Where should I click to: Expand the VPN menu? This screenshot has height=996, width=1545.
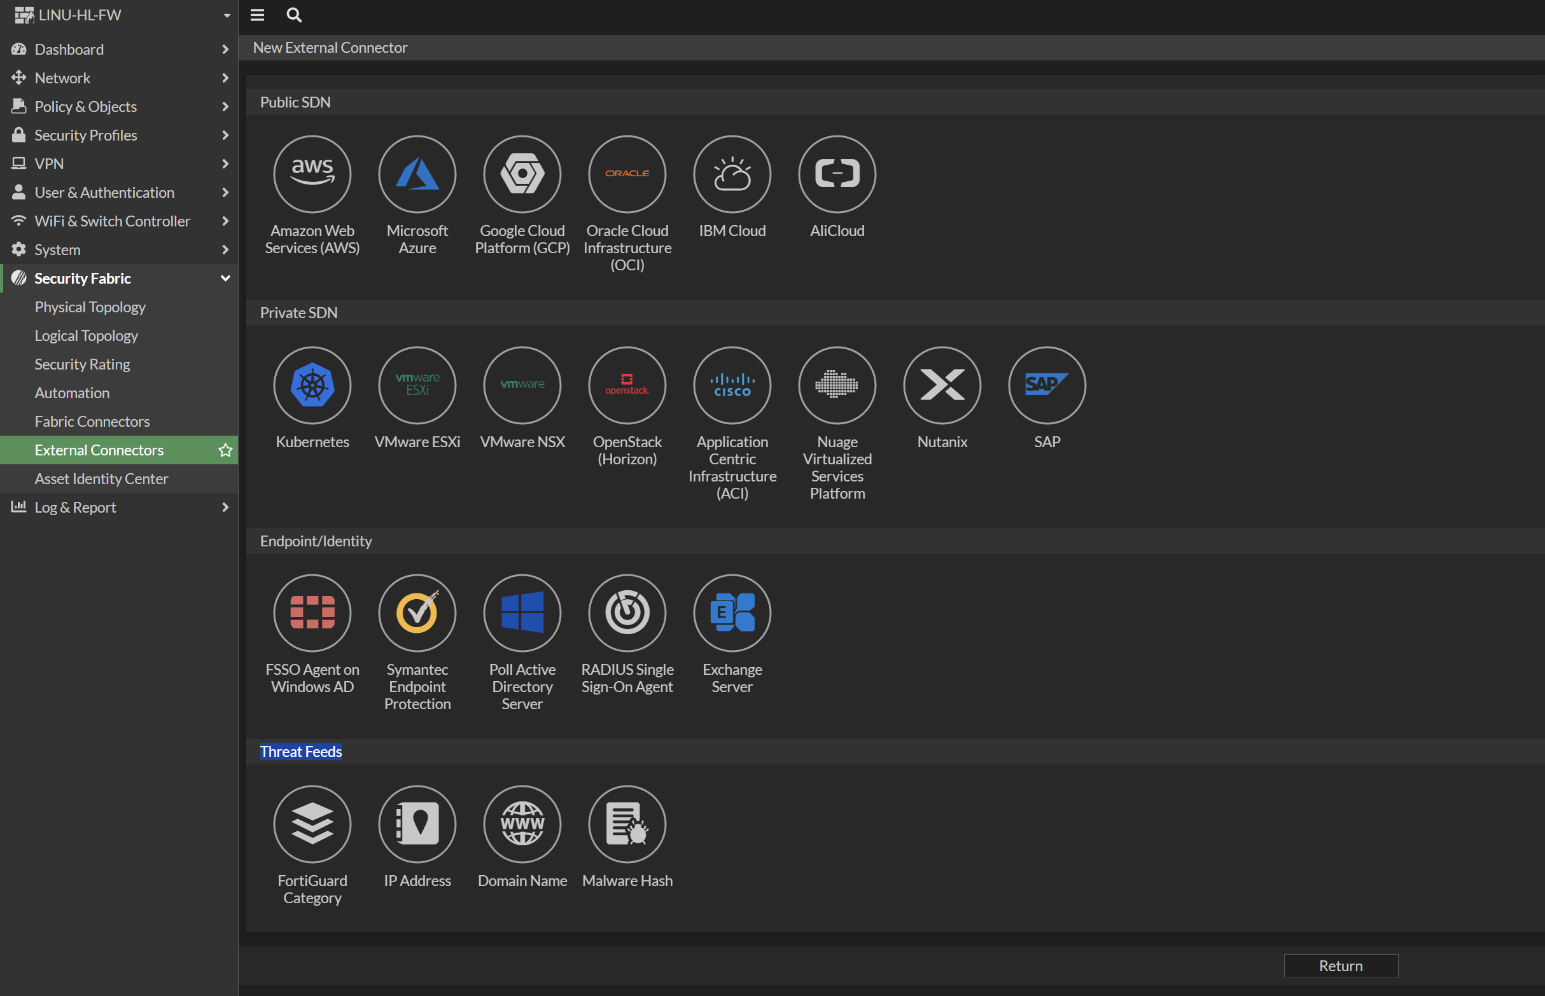coord(119,163)
